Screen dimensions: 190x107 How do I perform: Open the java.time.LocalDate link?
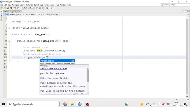(x=53, y=69)
